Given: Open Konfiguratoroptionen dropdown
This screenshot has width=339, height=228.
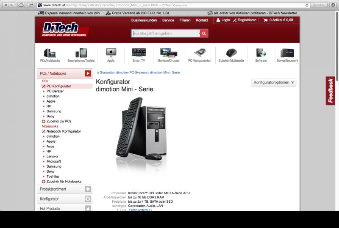Looking at the screenshot, I should (x=274, y=82).
